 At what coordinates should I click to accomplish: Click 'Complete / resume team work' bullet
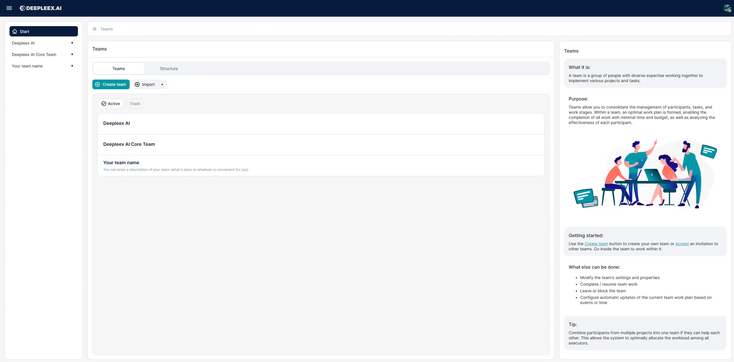click(609, 284)
